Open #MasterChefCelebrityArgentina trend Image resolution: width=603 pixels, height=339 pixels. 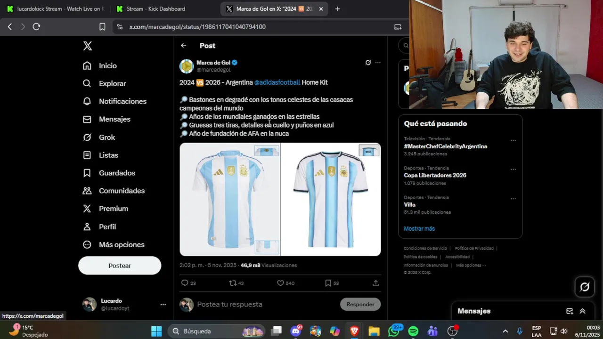click(x=445, y=146)
